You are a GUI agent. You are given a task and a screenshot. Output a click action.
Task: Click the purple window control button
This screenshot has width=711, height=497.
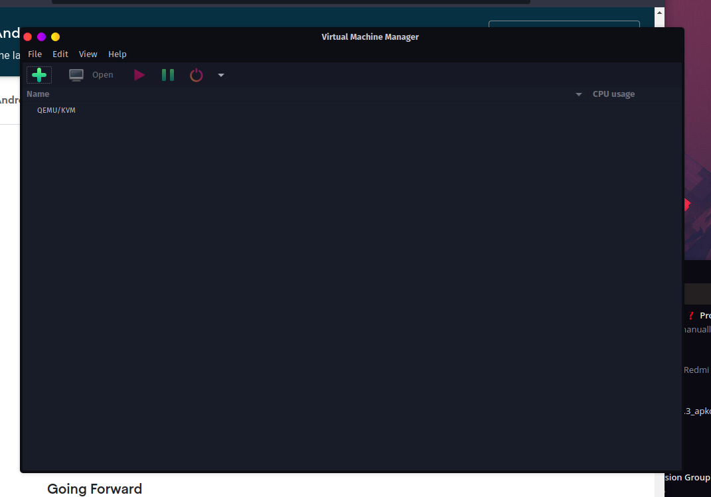pyautogui.click(x=42, y=36)
